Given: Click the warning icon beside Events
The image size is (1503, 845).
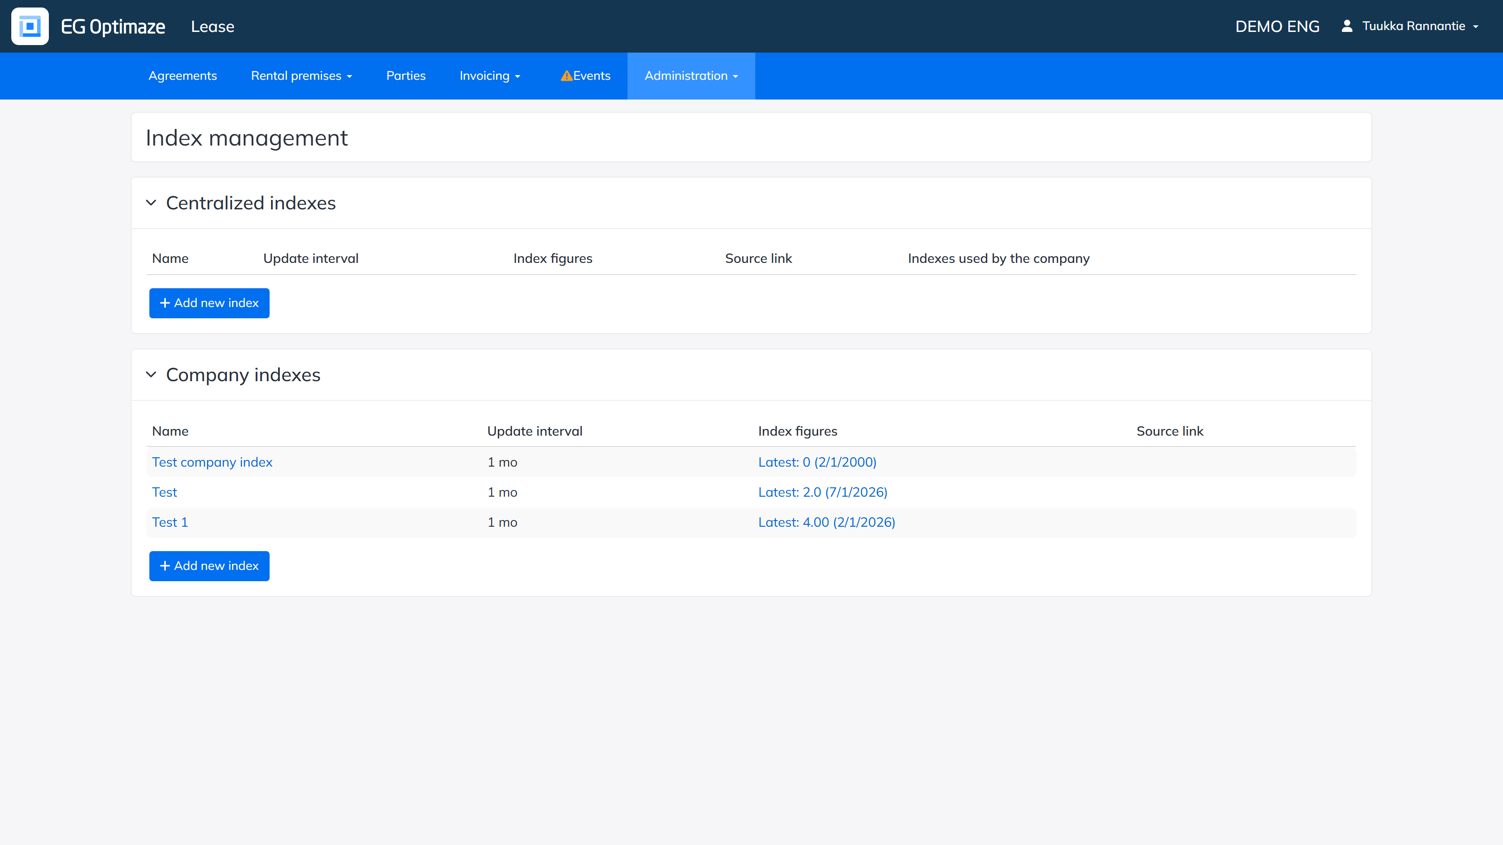Looking at the screenshot, I should 566,76.
